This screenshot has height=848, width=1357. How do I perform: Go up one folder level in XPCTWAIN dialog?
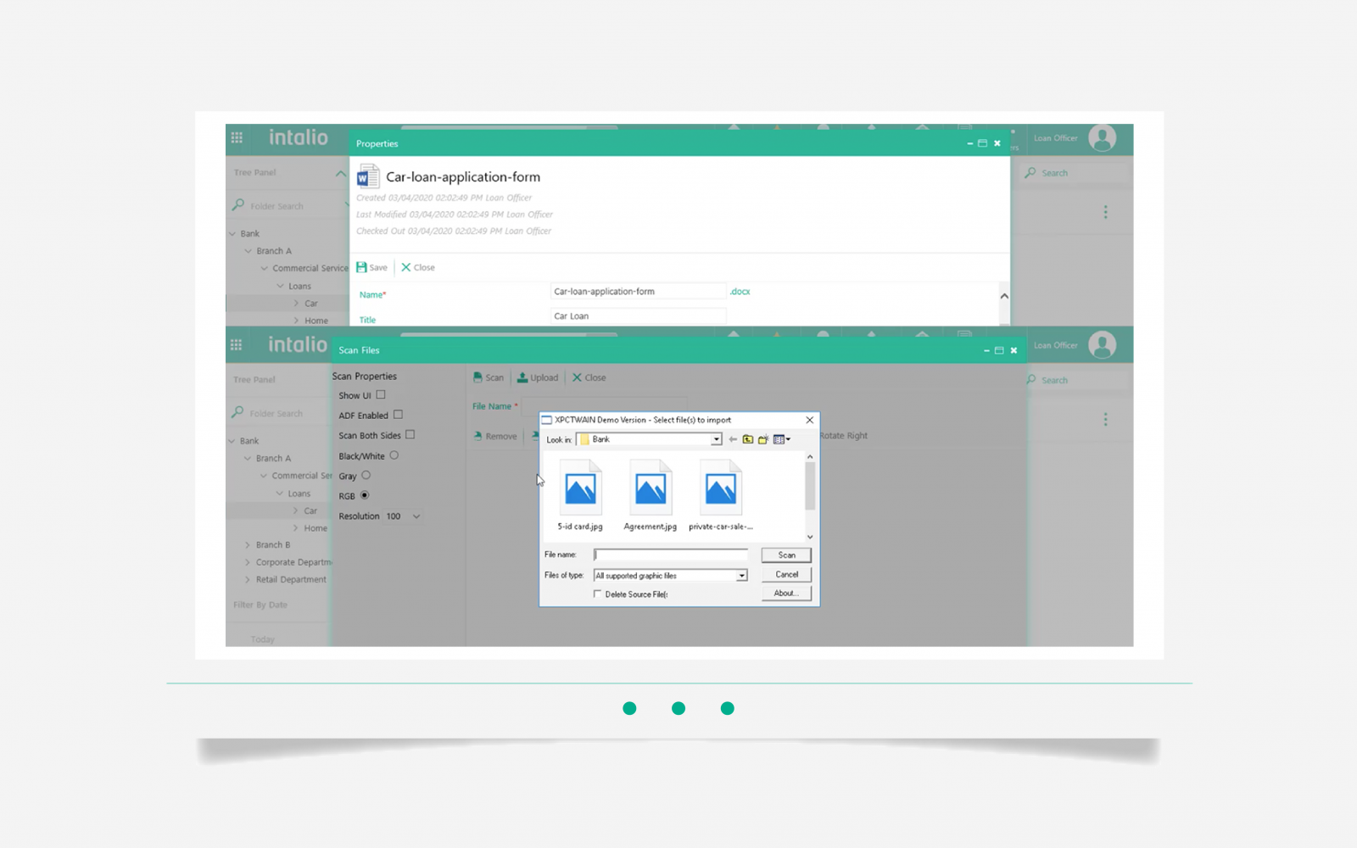pyautogui.click(x=747, y=439)
